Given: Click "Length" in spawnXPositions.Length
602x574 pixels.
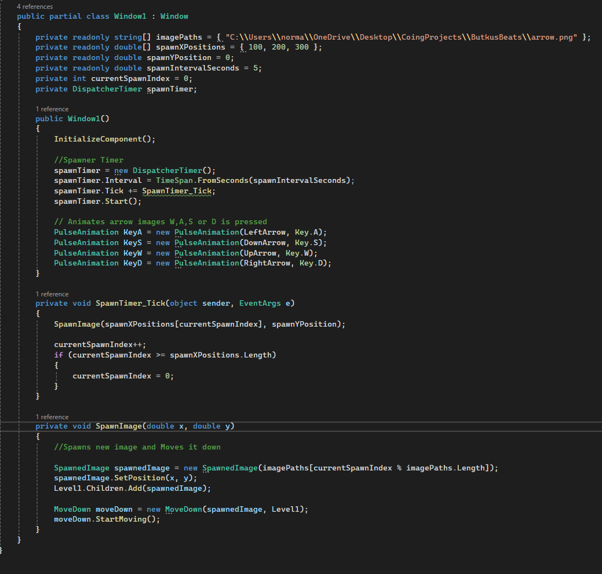Looking at the screenshot, I should [258, 355].
